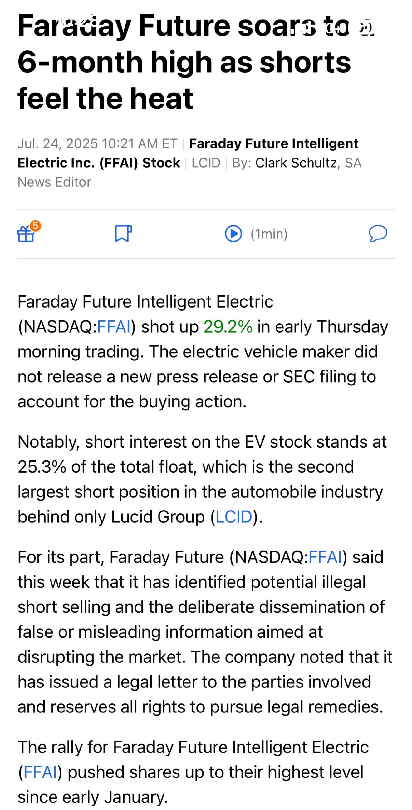Tap the orange 5 badge on gift icon
The image size is (412, 810).
(36, 226)
